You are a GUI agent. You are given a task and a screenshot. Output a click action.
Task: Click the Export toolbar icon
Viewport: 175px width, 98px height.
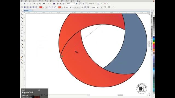point(61,4)
